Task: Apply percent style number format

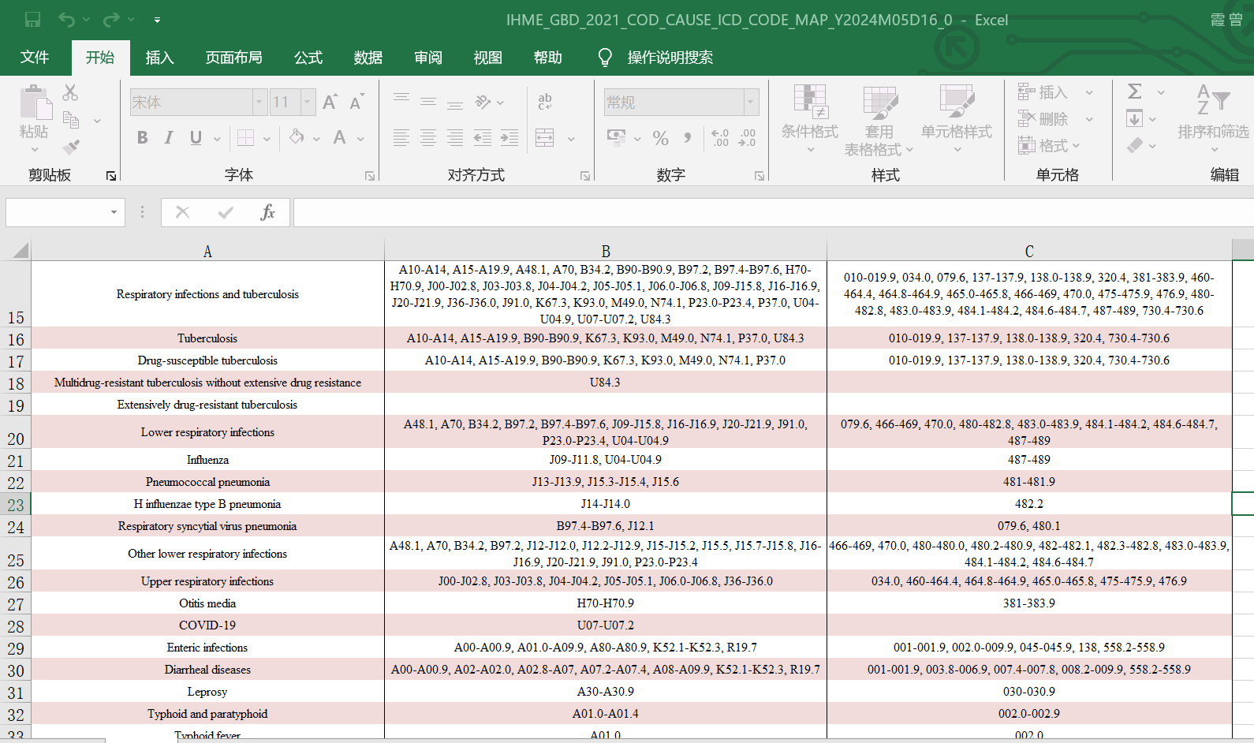Action: click(x=660, y=139)
